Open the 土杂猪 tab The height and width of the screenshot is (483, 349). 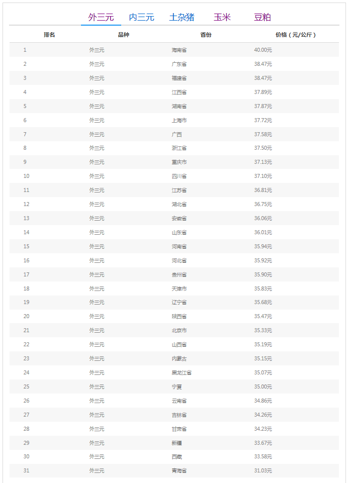[182, 17]
